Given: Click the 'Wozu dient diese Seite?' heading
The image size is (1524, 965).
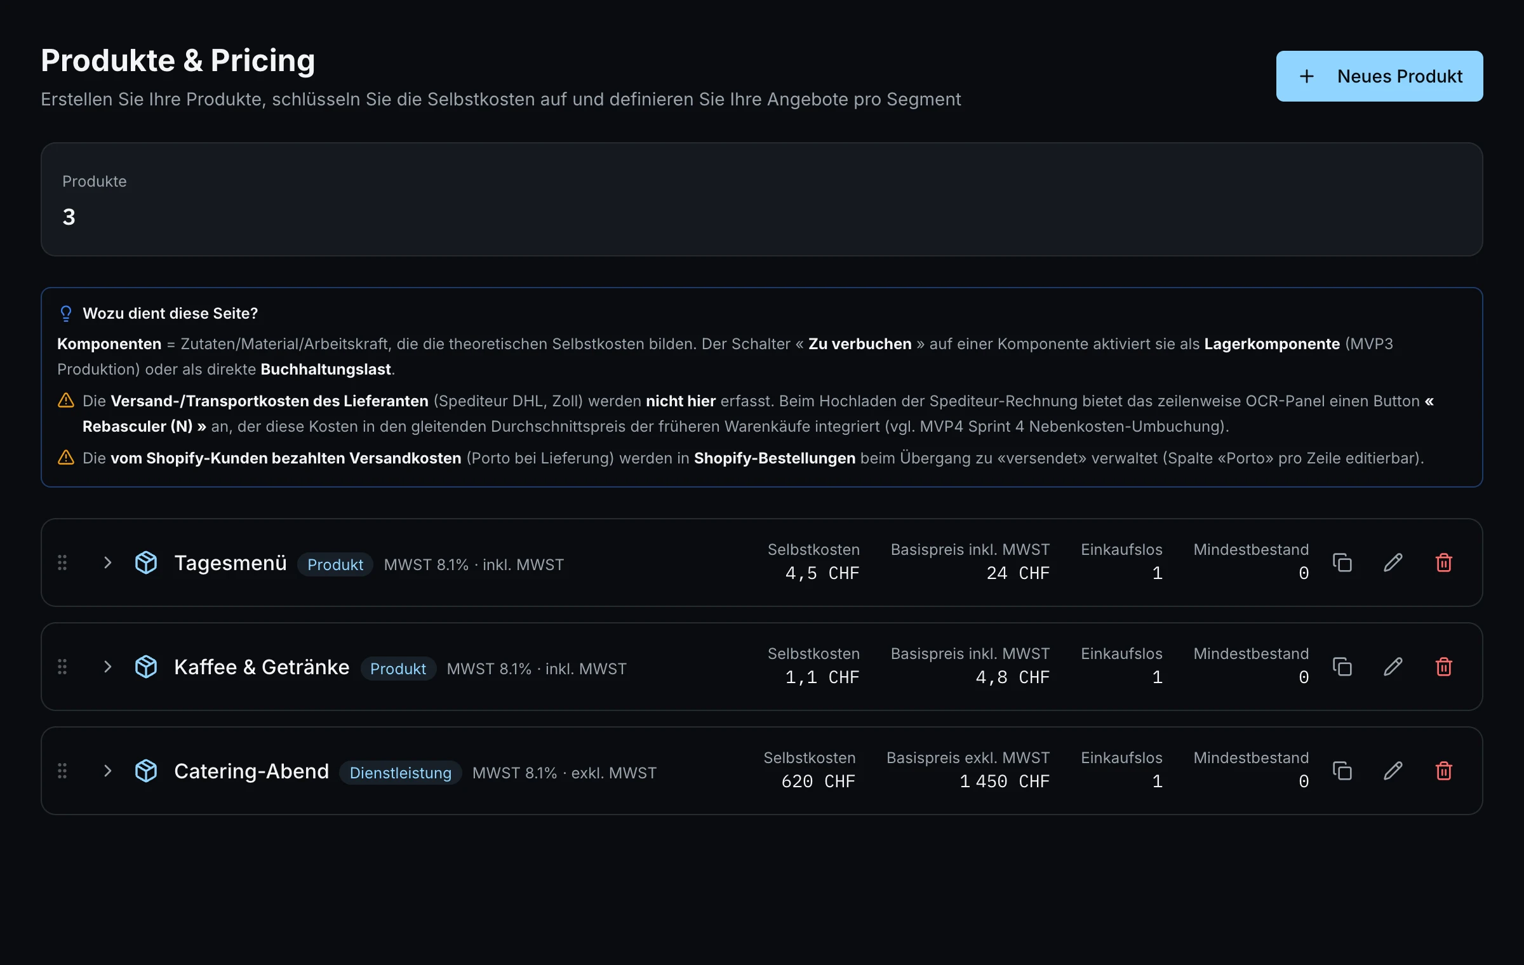Looking at the screenshot, I should click(x=170, y=313).
